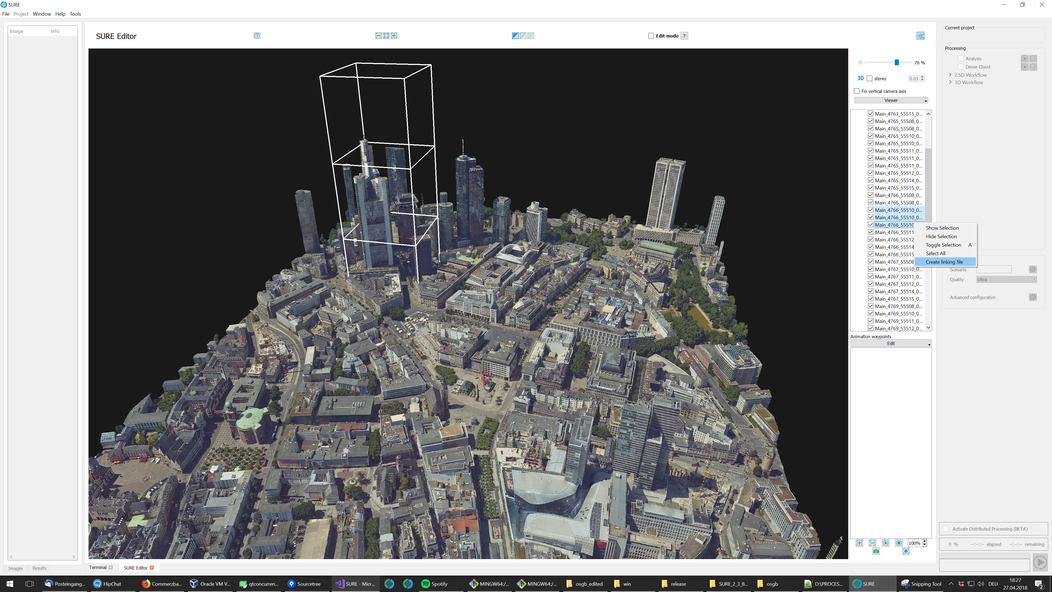Increase the 100% animation speed stepper
The width and height of the screenshot is (1052, 592).
925,541
